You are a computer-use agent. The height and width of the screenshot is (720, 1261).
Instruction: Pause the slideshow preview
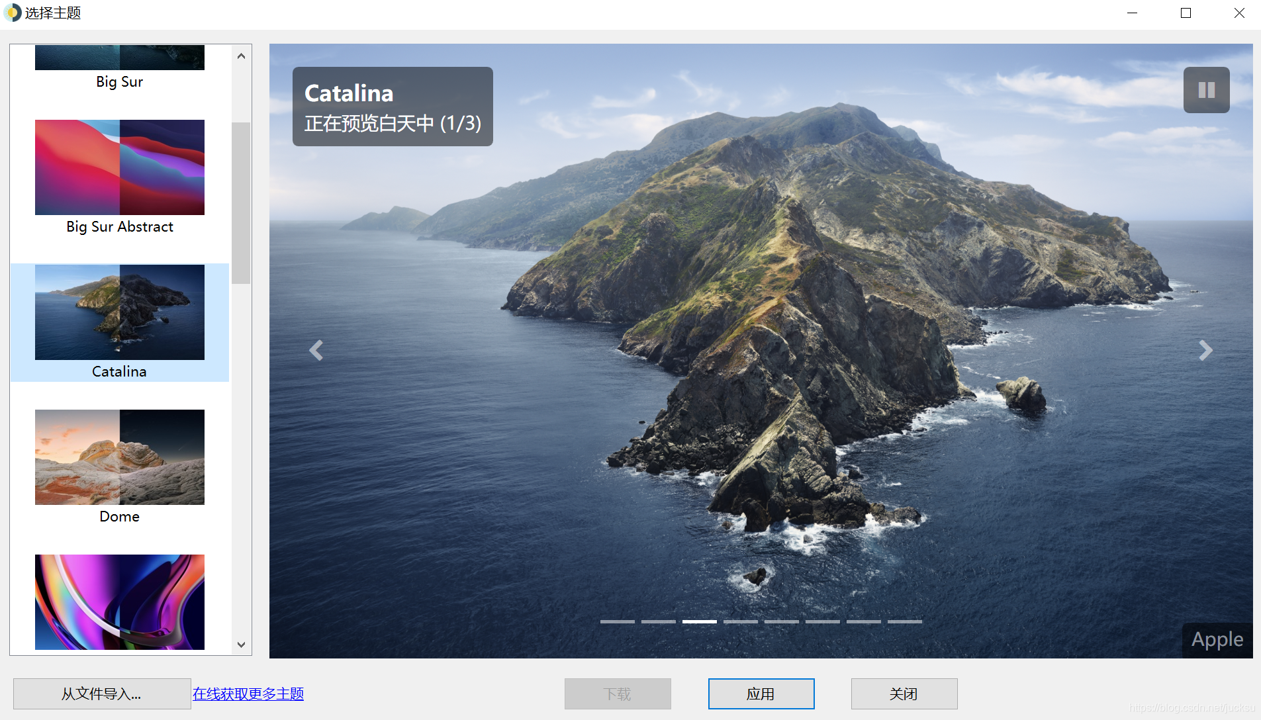[x=1206, y=90]
